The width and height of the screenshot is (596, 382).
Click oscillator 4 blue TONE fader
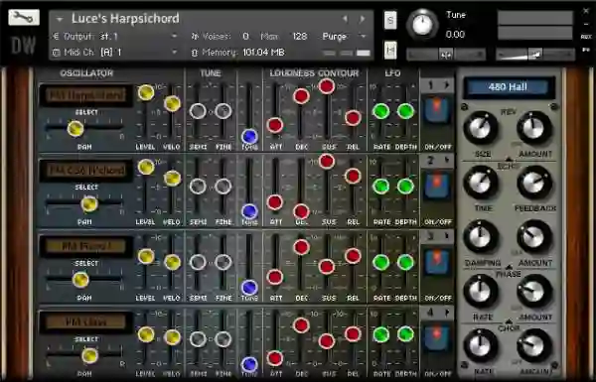point(249,364)
